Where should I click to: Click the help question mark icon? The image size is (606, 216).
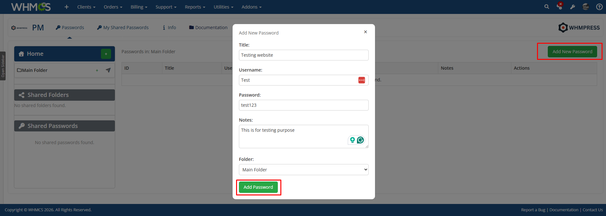[599, 7]
